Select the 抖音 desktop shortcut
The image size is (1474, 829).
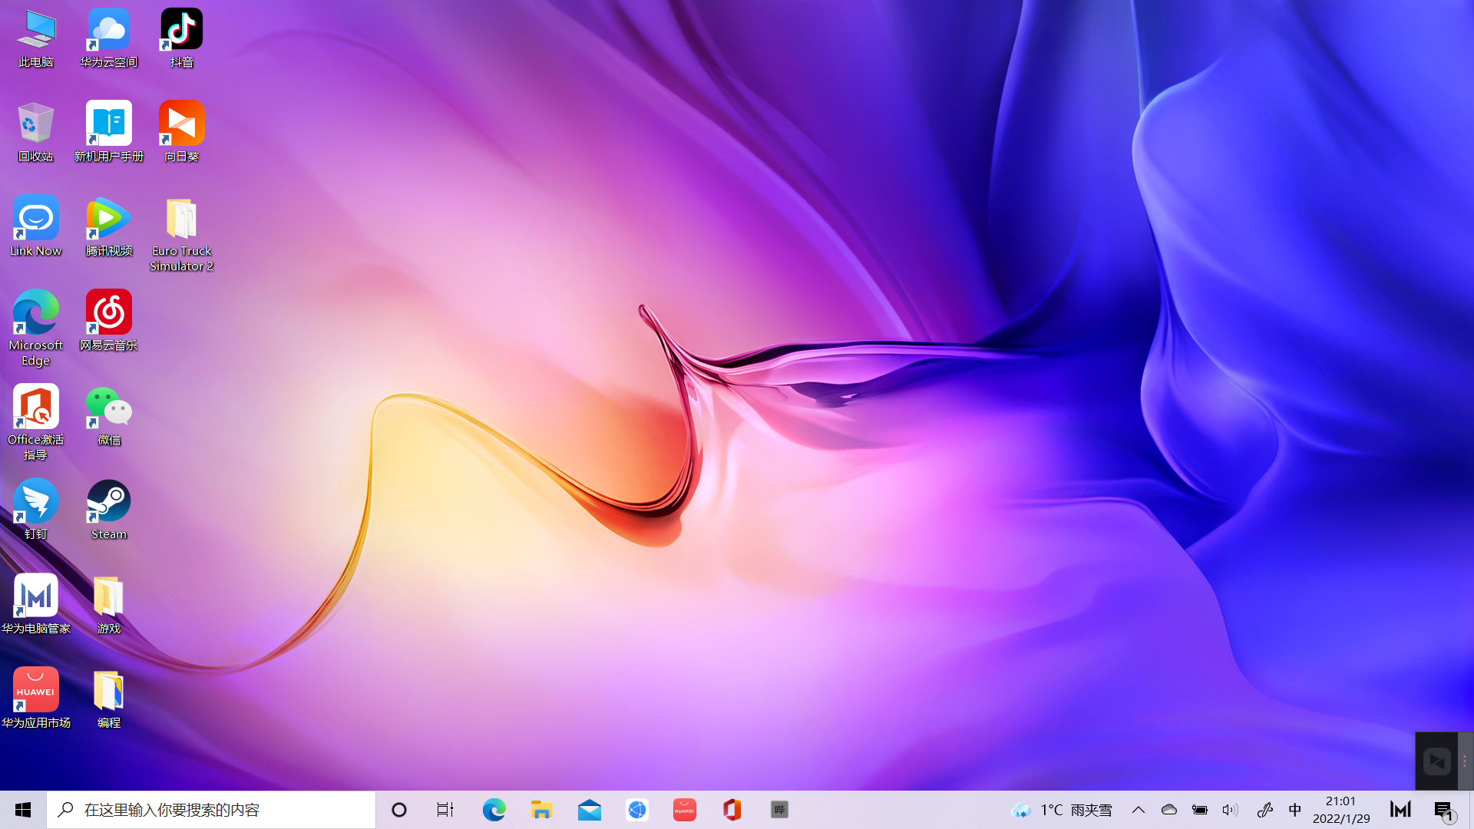click(x=182, y=38)
